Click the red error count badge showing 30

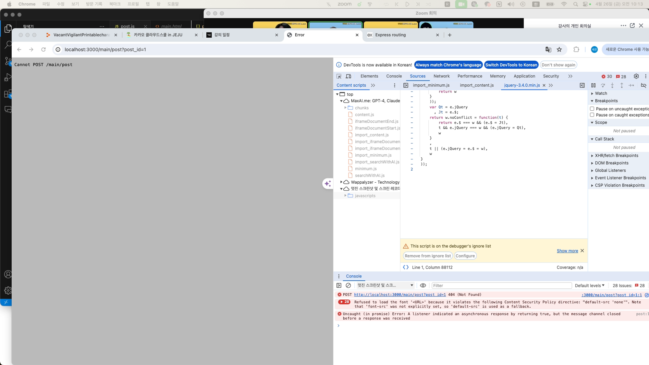(606, 77)
